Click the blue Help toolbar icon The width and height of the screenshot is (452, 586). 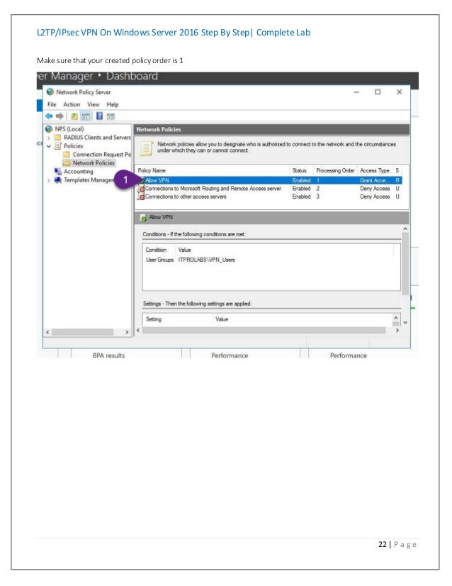click(x=99, y=116)
